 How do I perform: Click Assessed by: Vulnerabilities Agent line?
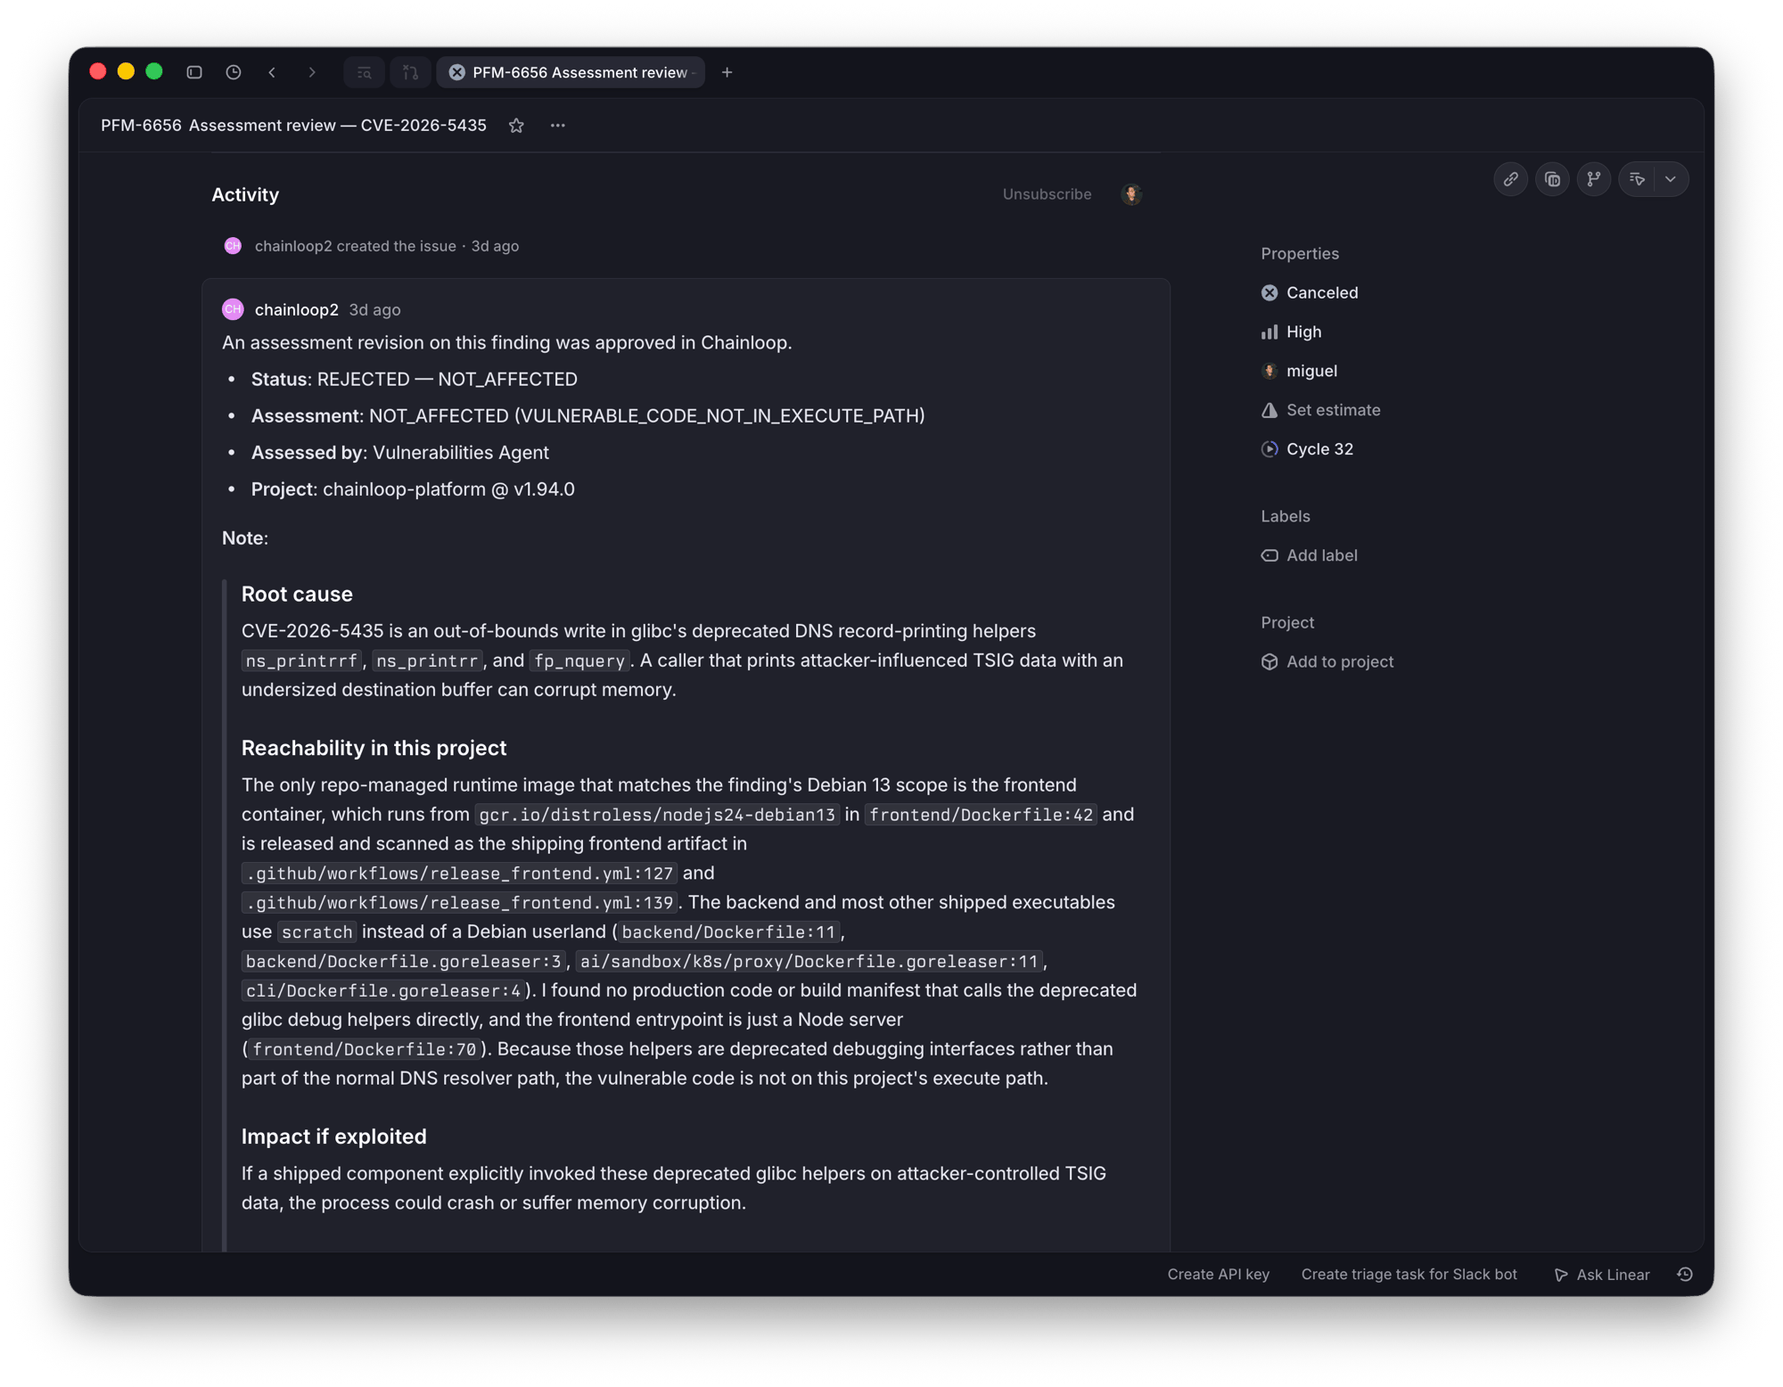click(x=399, y=453)
